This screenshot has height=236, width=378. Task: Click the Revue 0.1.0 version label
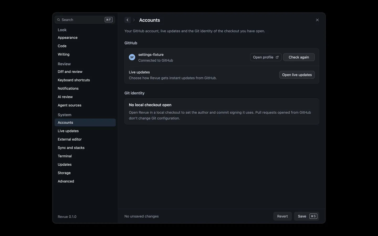coord(67,217)
